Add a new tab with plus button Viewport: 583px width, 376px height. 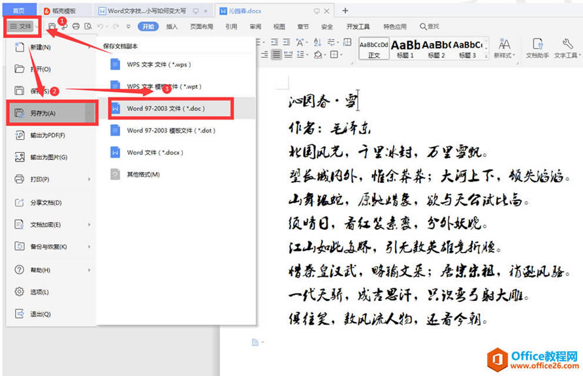click(345, 11)
